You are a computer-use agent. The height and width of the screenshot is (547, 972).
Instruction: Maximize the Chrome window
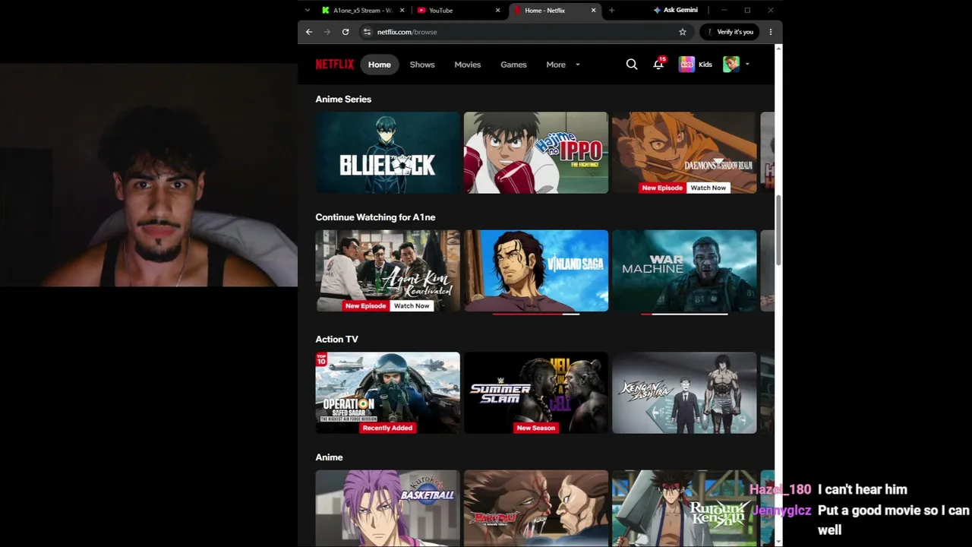click(747, 10)
